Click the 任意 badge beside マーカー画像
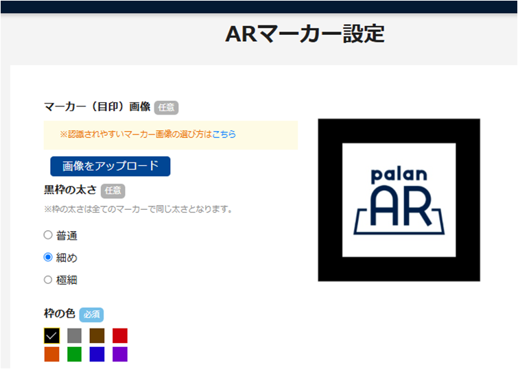 [166, 108]
